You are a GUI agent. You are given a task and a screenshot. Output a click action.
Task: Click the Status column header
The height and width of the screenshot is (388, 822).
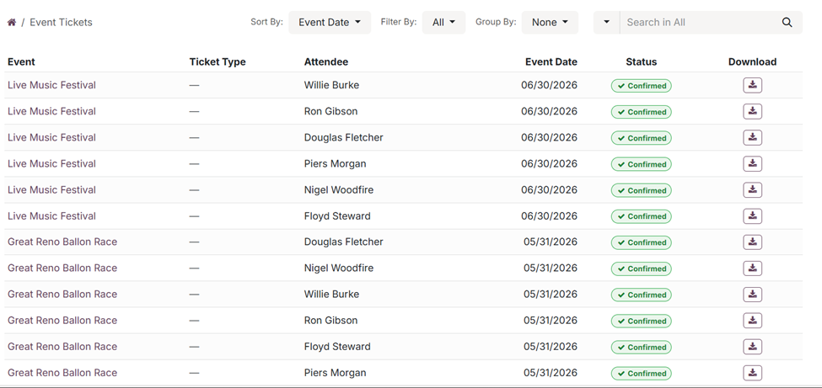[641, 61]
